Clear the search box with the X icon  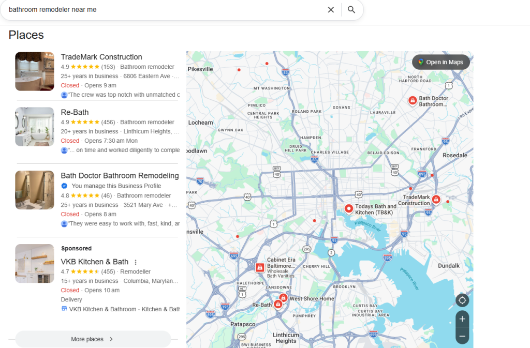click(331, 10)
